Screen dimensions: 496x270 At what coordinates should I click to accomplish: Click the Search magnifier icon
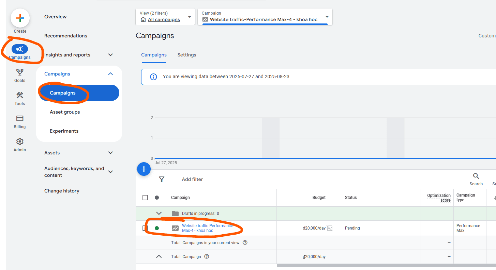[x=476, y=176]
